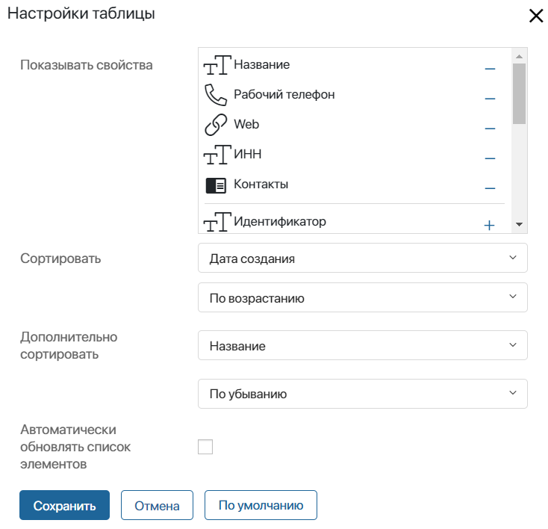This screenshot has height=529, width=548.
Task: Open the По возрастанию sort order dropdown
Action: (362, 297)
